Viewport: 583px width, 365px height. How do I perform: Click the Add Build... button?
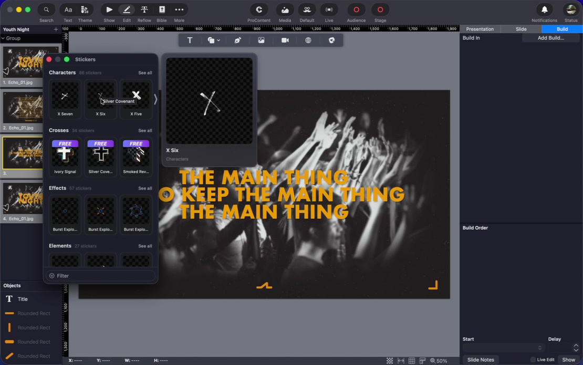coord(550,38)
